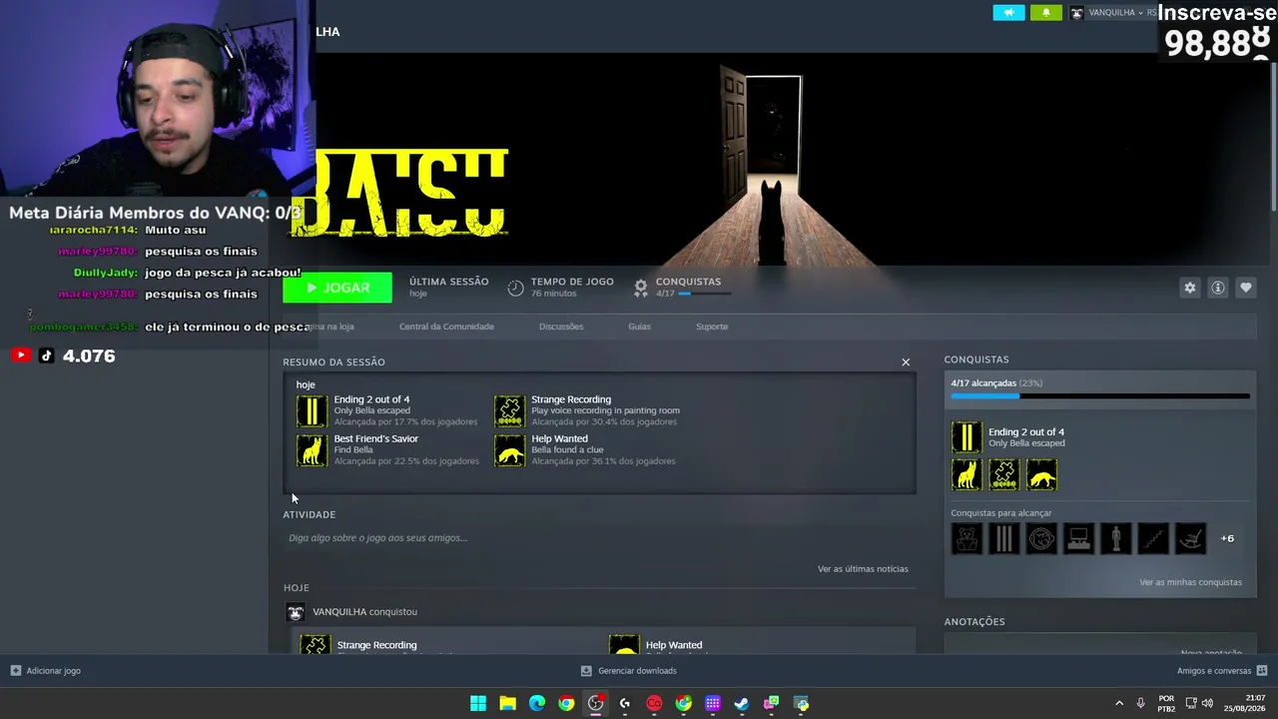Viewport: 1278px width, 719px height.
Task: Click the Conquistas stat in game header
Action: (x=683, y=287)
